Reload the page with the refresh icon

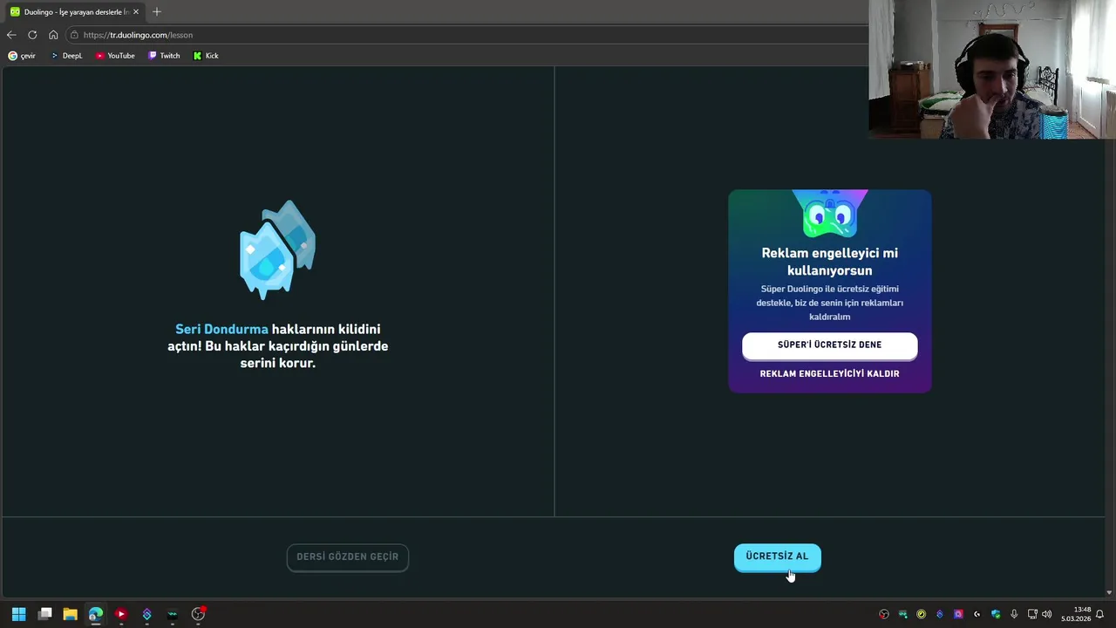[x=32, y=35]
